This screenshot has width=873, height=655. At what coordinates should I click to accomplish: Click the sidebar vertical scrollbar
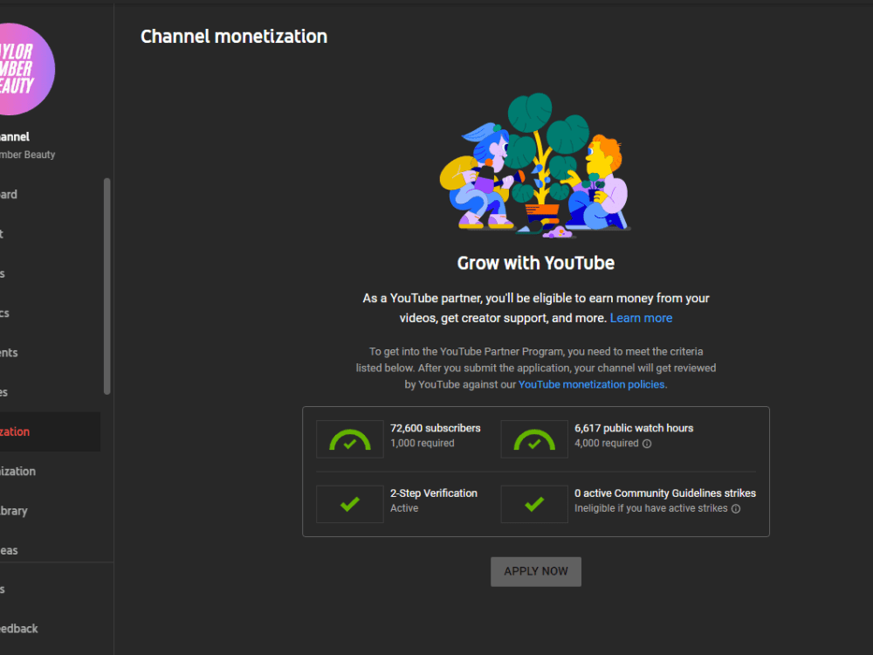[107, 286]
